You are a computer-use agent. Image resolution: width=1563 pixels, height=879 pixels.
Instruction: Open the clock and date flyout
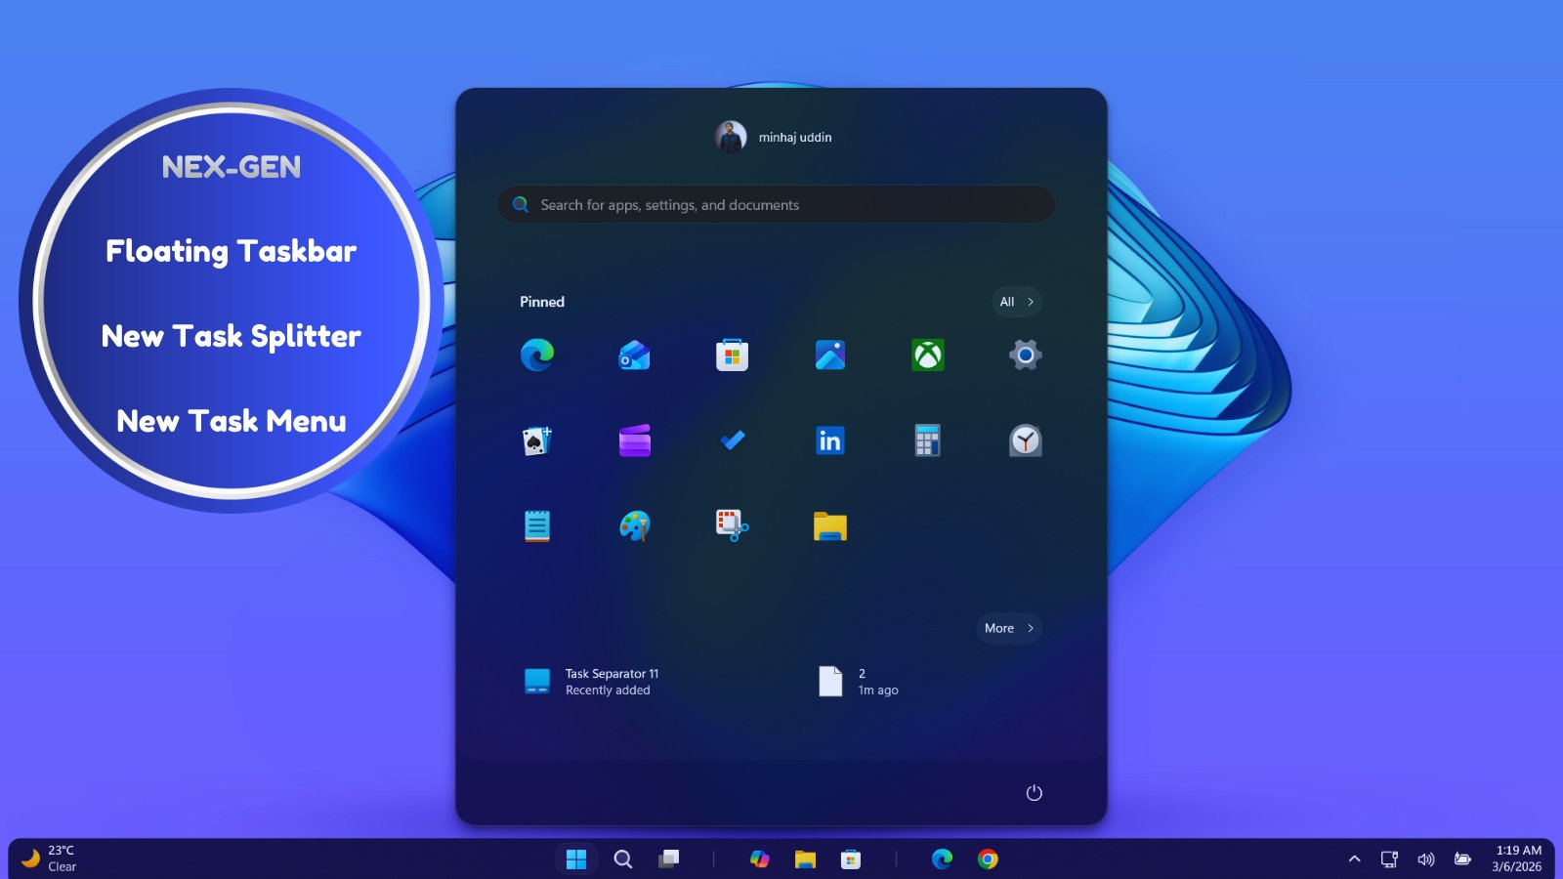tap(1518, 858)
